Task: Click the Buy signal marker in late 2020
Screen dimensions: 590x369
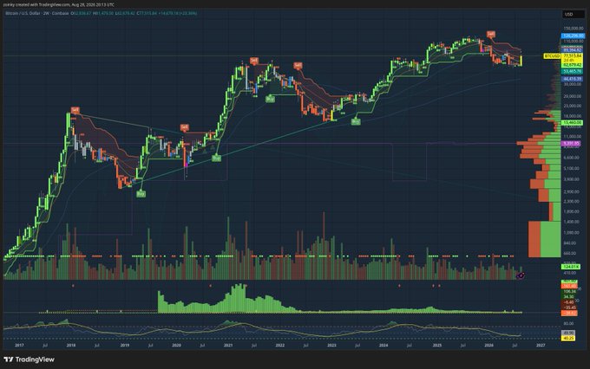Action: pyautogui.click(x=216, y=159)
